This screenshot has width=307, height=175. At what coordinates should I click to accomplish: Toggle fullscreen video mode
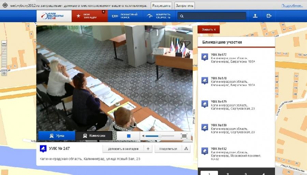184,136
